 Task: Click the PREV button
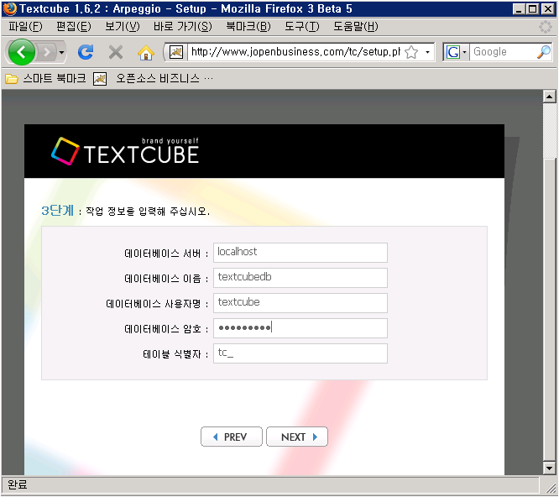[232, 437]
